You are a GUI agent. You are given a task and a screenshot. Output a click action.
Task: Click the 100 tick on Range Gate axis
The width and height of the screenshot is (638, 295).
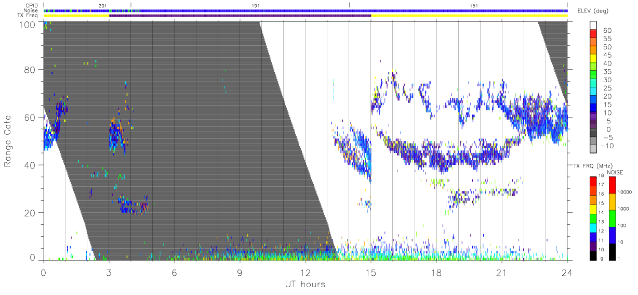pos(27,24)
